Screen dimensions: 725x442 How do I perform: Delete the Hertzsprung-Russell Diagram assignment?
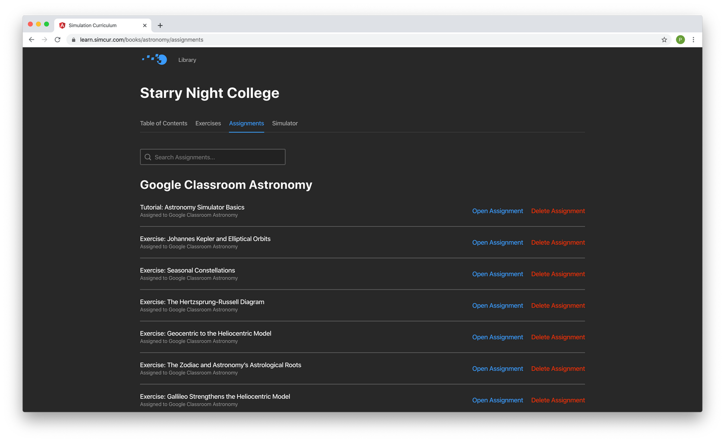pos(558,306)
